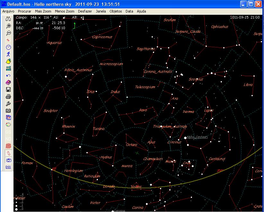264x212 pixels.
Task: Click the Ophiuchus constellation label
Action: click(220, 27)
